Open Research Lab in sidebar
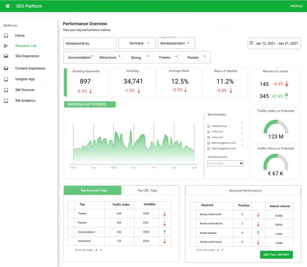The width and height of the screenshot is (307, 267). click(26, 46)
